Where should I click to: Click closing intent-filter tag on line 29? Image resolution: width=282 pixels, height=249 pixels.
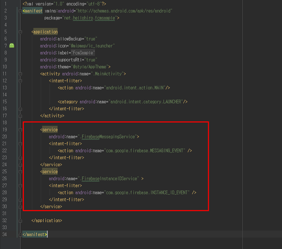[x=66, y=200]
